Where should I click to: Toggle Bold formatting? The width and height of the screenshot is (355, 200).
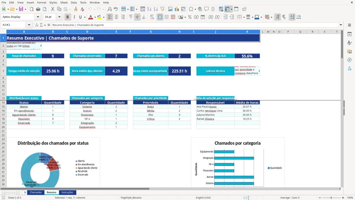point(68,17)
